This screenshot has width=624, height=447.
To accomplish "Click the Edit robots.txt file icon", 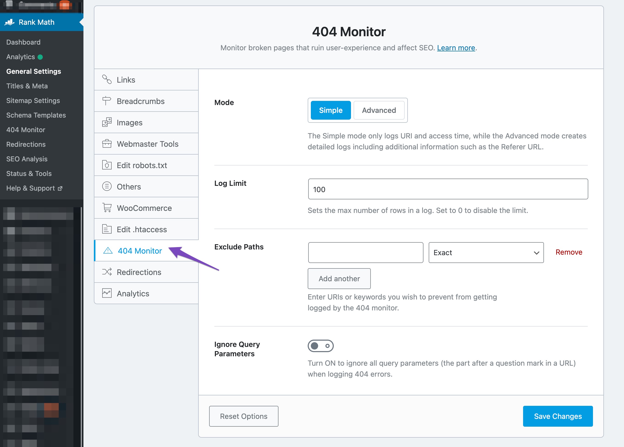I will point(107,165).
